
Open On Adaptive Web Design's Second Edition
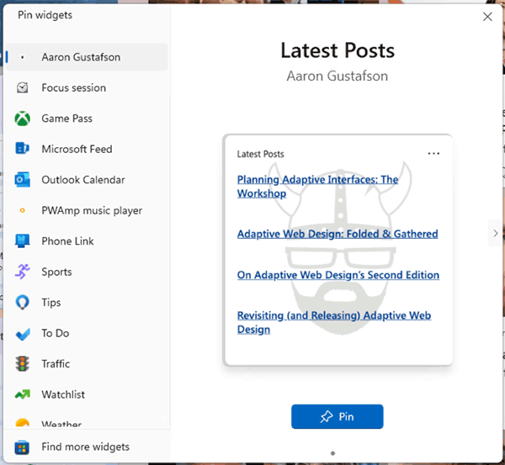click(x=338, y=275)
